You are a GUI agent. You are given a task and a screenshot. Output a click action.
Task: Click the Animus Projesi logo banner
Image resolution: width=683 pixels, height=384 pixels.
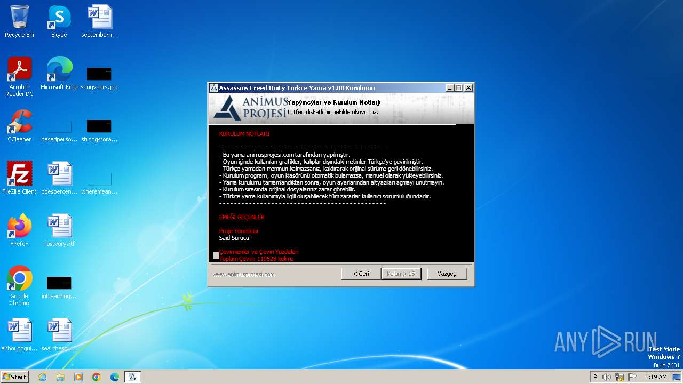(250, 108)
